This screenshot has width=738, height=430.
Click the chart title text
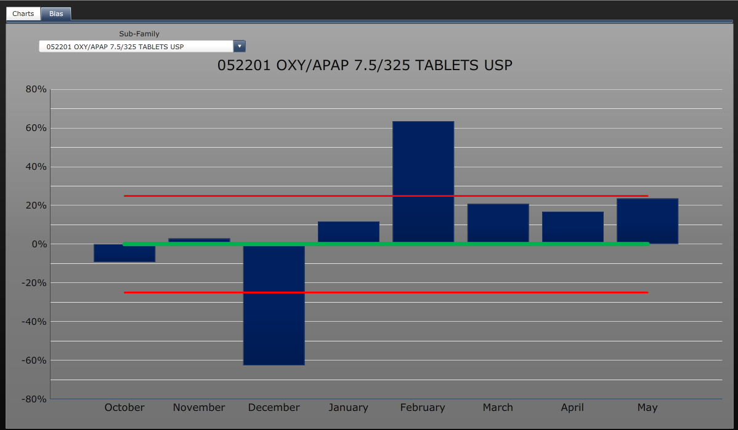(365, 65)
